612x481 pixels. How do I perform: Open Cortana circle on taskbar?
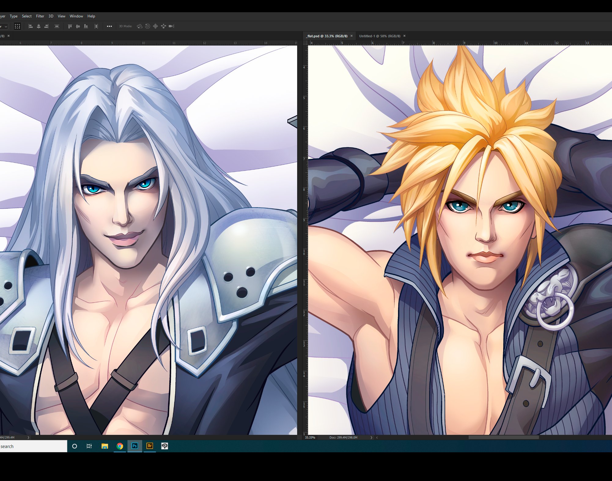click(75, 446)
